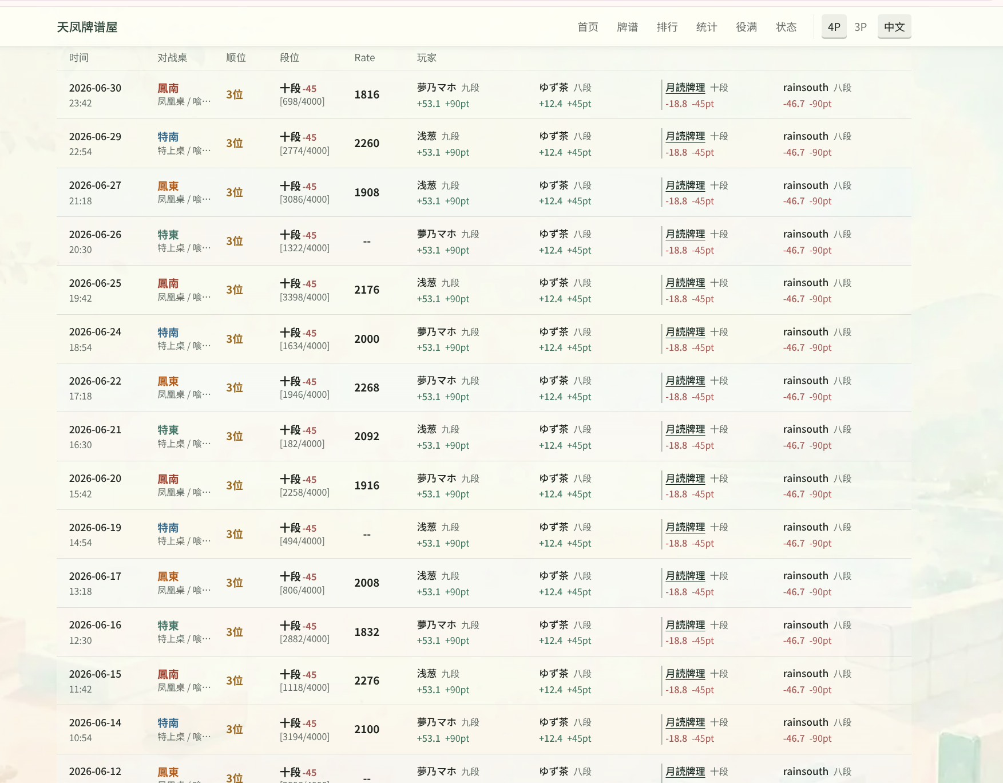
Task: Open 鳳東 game from 2026-06-27
Action: coord(168,186)
